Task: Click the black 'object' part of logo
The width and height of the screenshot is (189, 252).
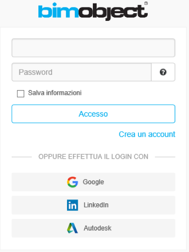Action: click(x=113, y=12)
